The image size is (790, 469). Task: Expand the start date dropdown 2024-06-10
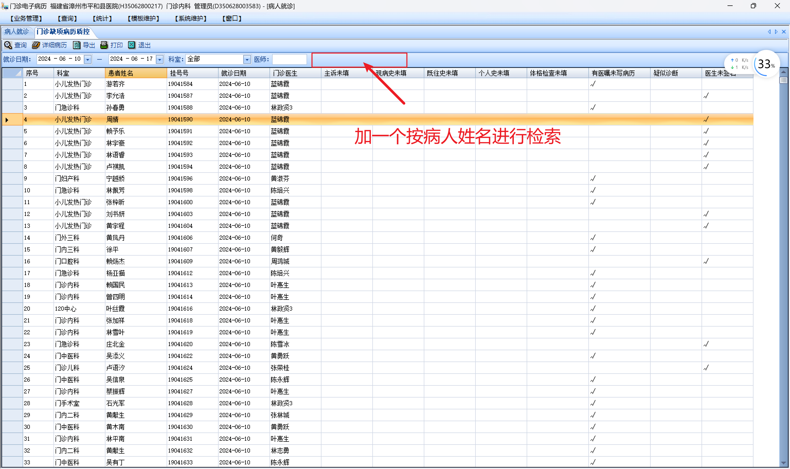[x=88, y=59]
